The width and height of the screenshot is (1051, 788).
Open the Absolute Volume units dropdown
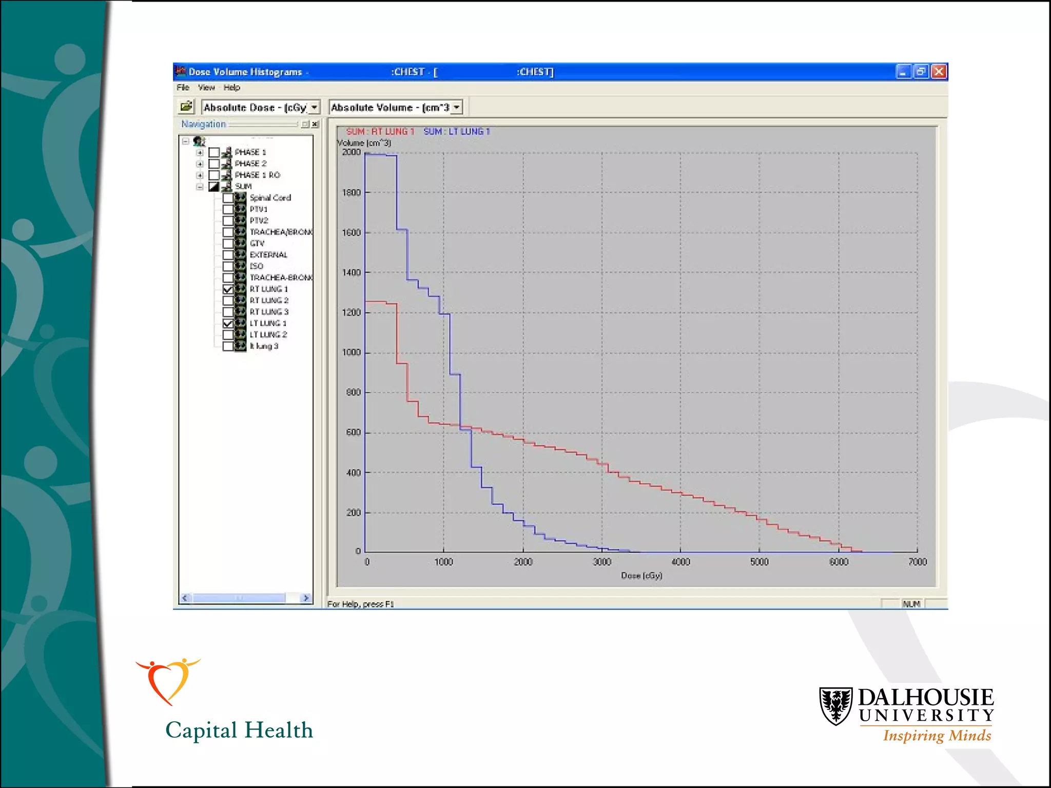tap(456, 107)
